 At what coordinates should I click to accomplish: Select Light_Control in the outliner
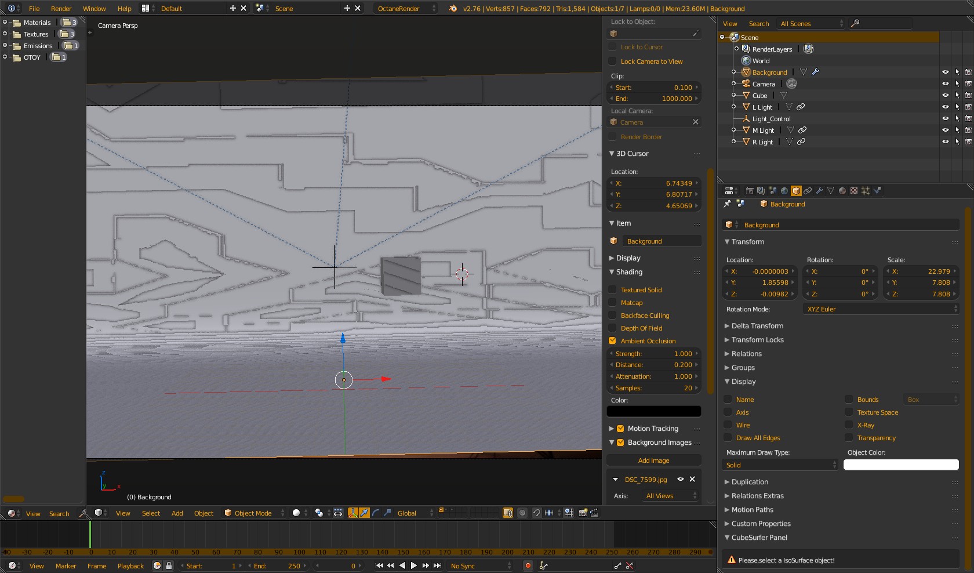(x=771, y=119)
